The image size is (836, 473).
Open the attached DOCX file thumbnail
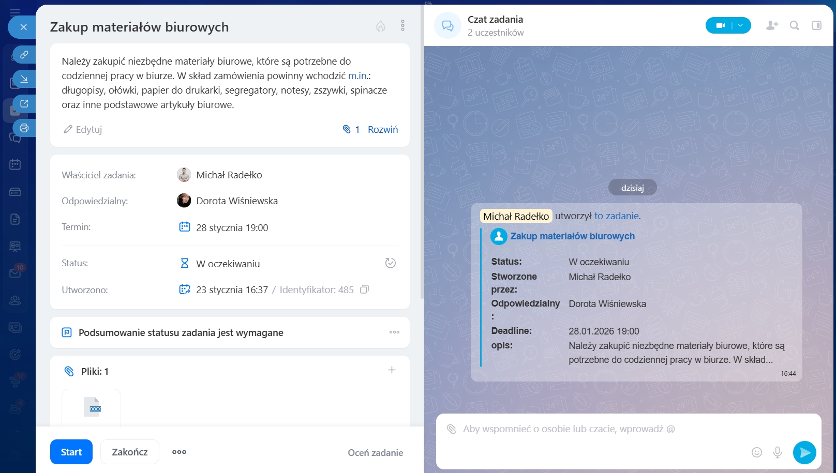coord(92,407)
